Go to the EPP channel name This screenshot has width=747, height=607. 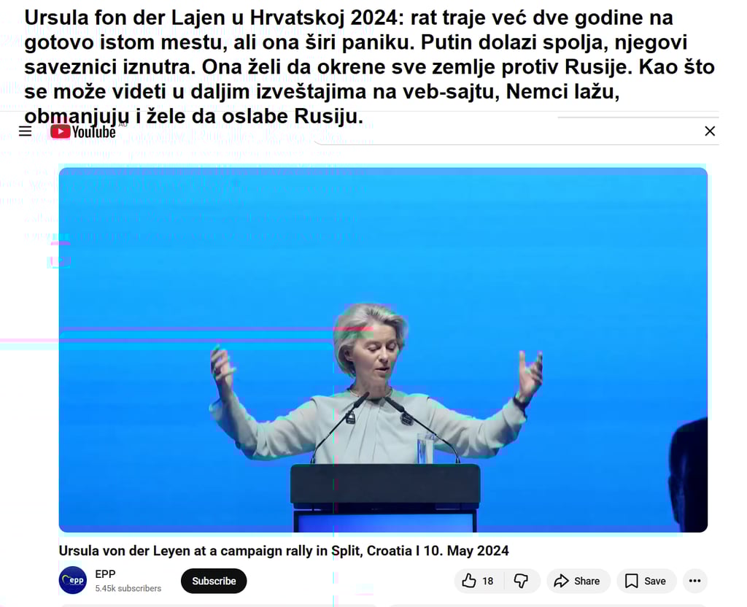point(105,574)
